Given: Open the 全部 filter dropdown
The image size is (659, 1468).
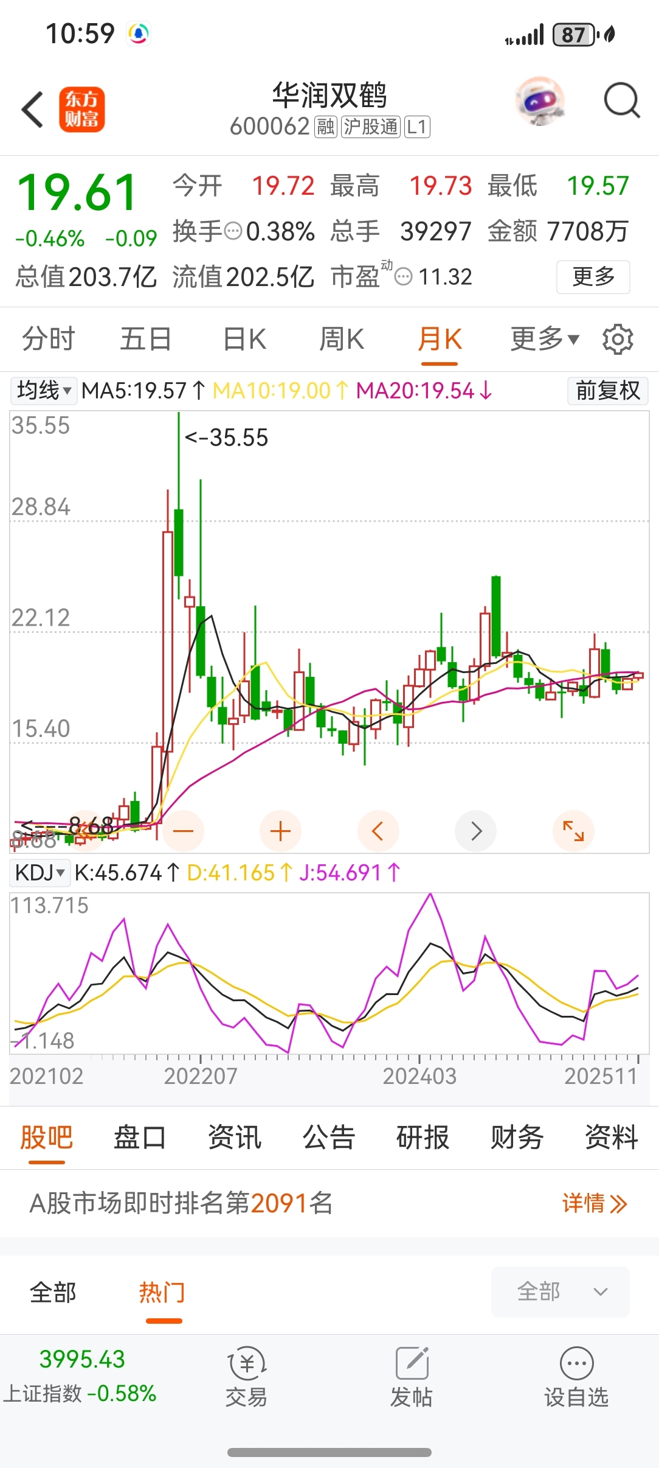Looking at the screenshot, I should point(561,1291).
